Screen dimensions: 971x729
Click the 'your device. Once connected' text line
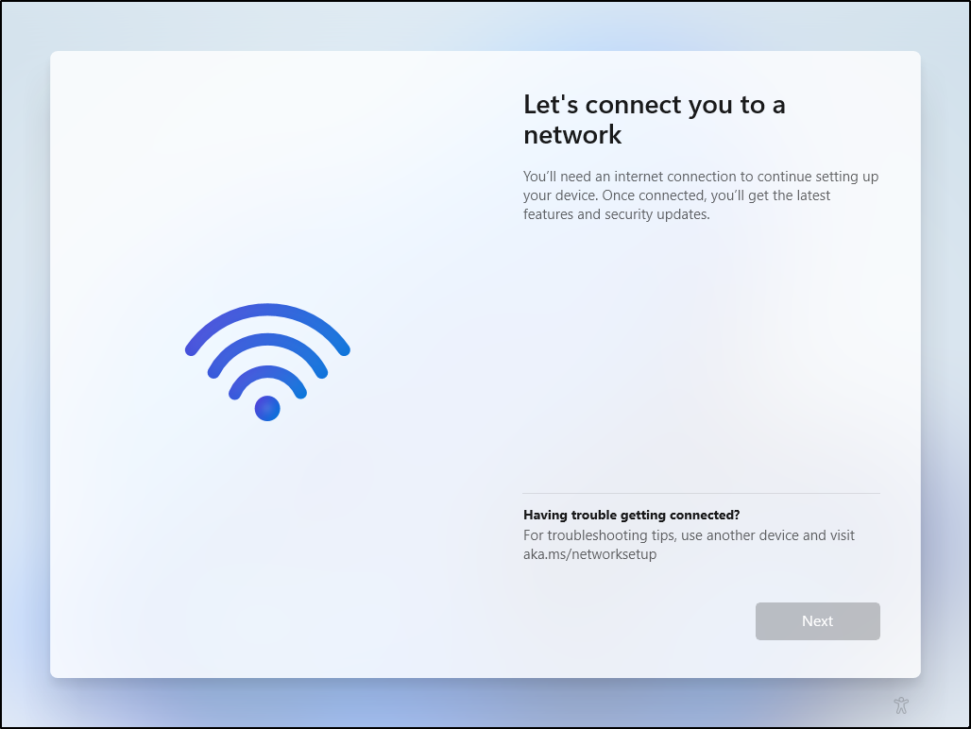point(677,195)
